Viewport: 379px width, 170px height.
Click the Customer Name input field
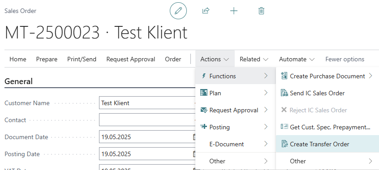click(147, 103)
